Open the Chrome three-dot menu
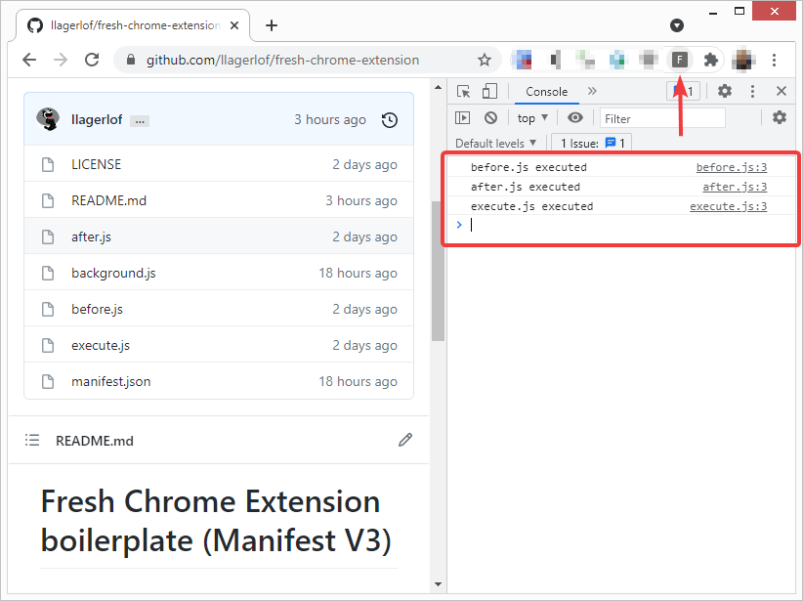The width and height of the screenshot is (803, 601). (775, 60)
